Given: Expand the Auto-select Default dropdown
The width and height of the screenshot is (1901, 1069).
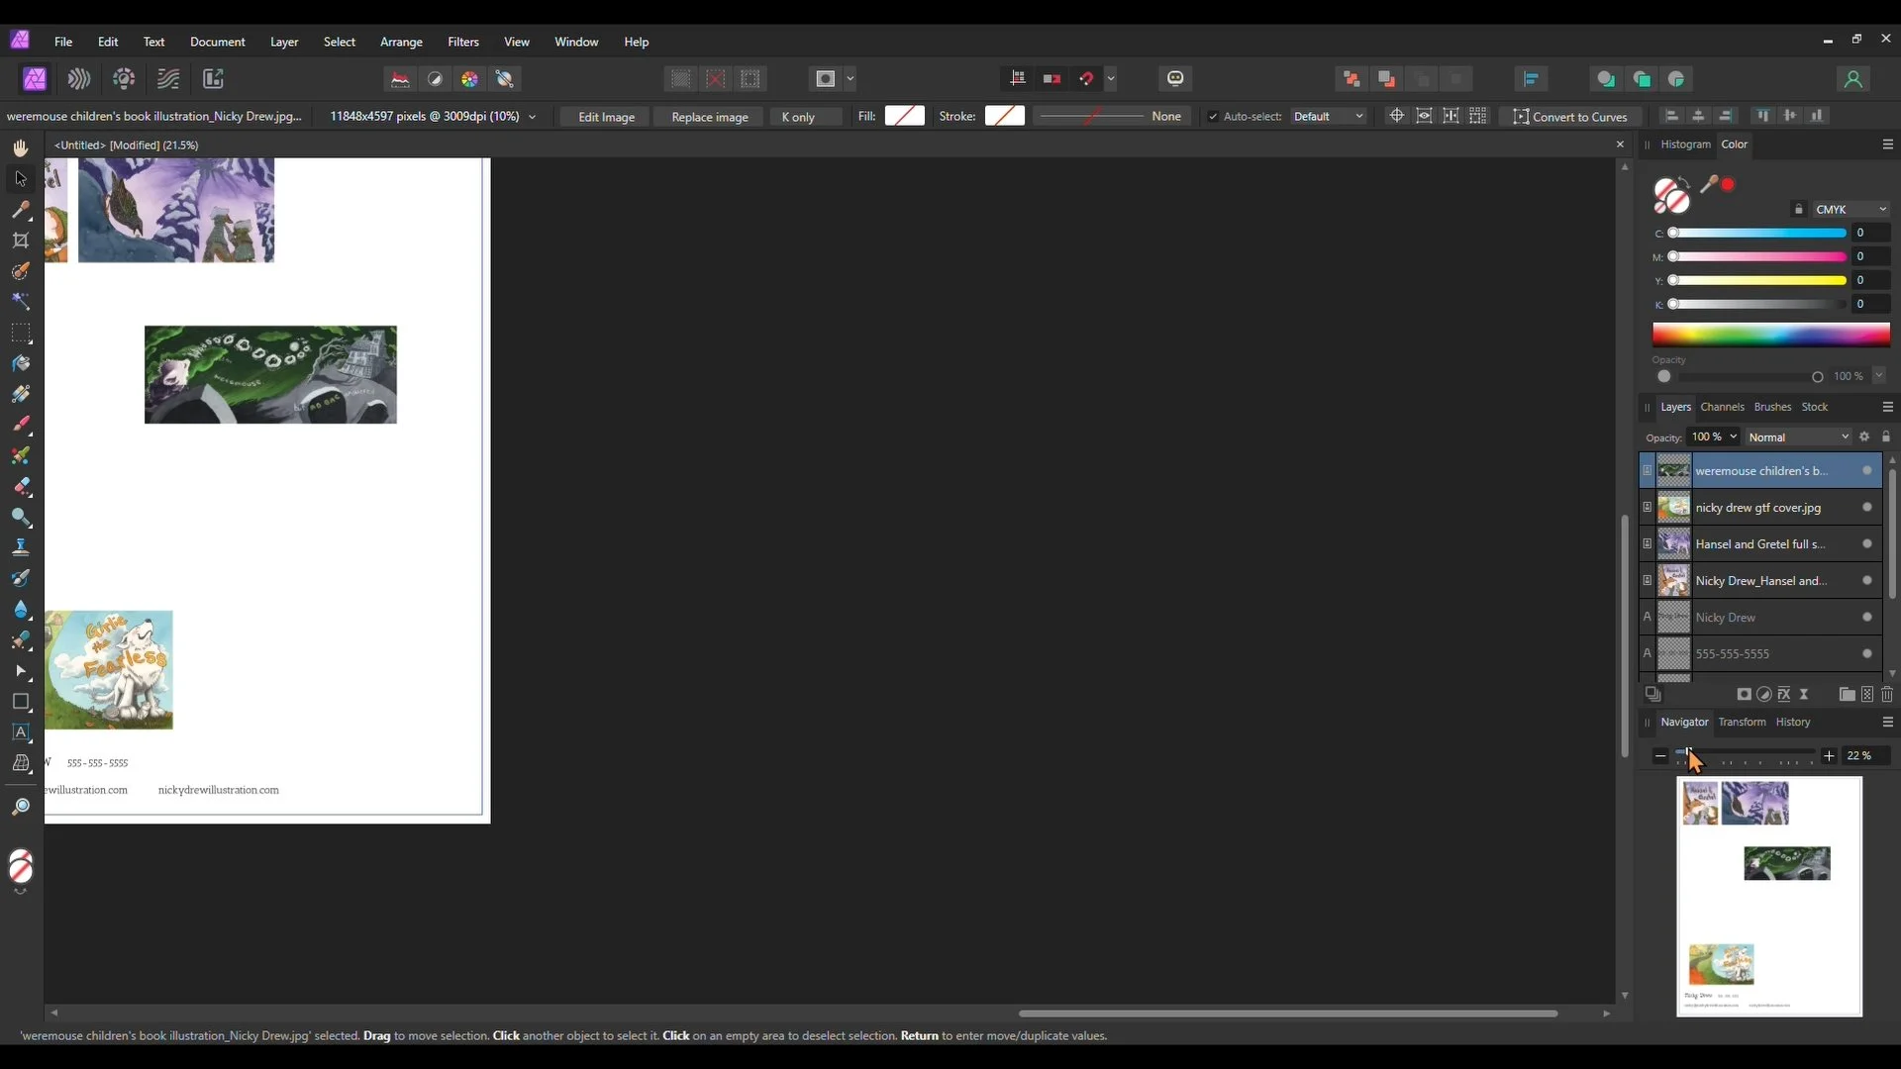Looking at the screenshot, I should (x=1328, y=117).
